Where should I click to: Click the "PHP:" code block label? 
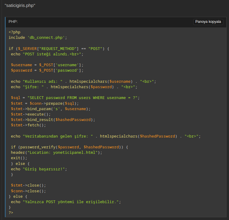pyautogui.click(x=13, y=22)
